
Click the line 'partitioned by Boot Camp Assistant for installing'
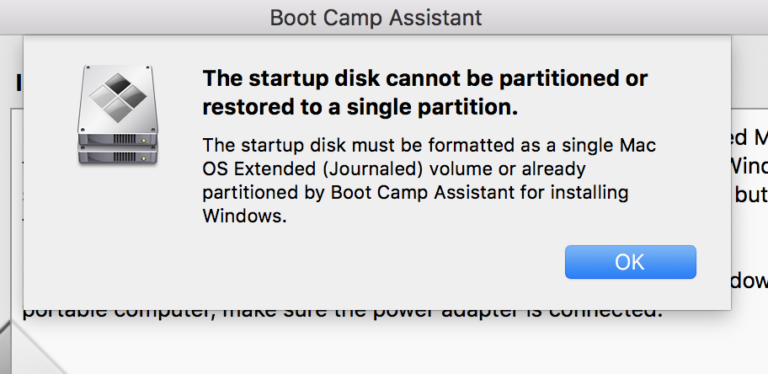point(414,192)
